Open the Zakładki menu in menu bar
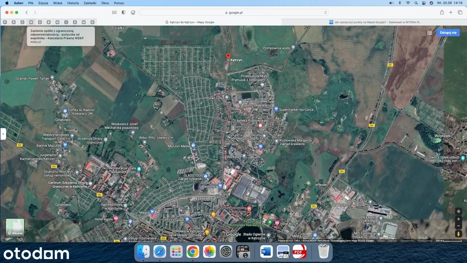 (89, 3)
